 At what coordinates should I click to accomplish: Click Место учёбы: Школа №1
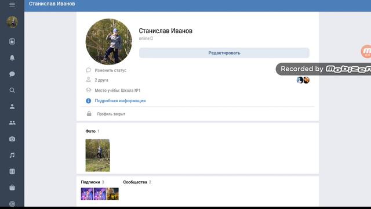(117, 91)
